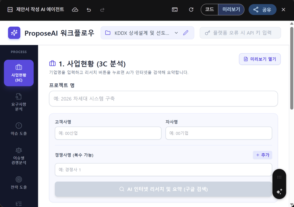Close the panel with the X icon
This screenshot has height=207, width=294.
[x=283, y=9]
